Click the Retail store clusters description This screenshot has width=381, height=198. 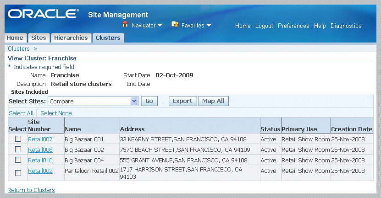[81, 84]
